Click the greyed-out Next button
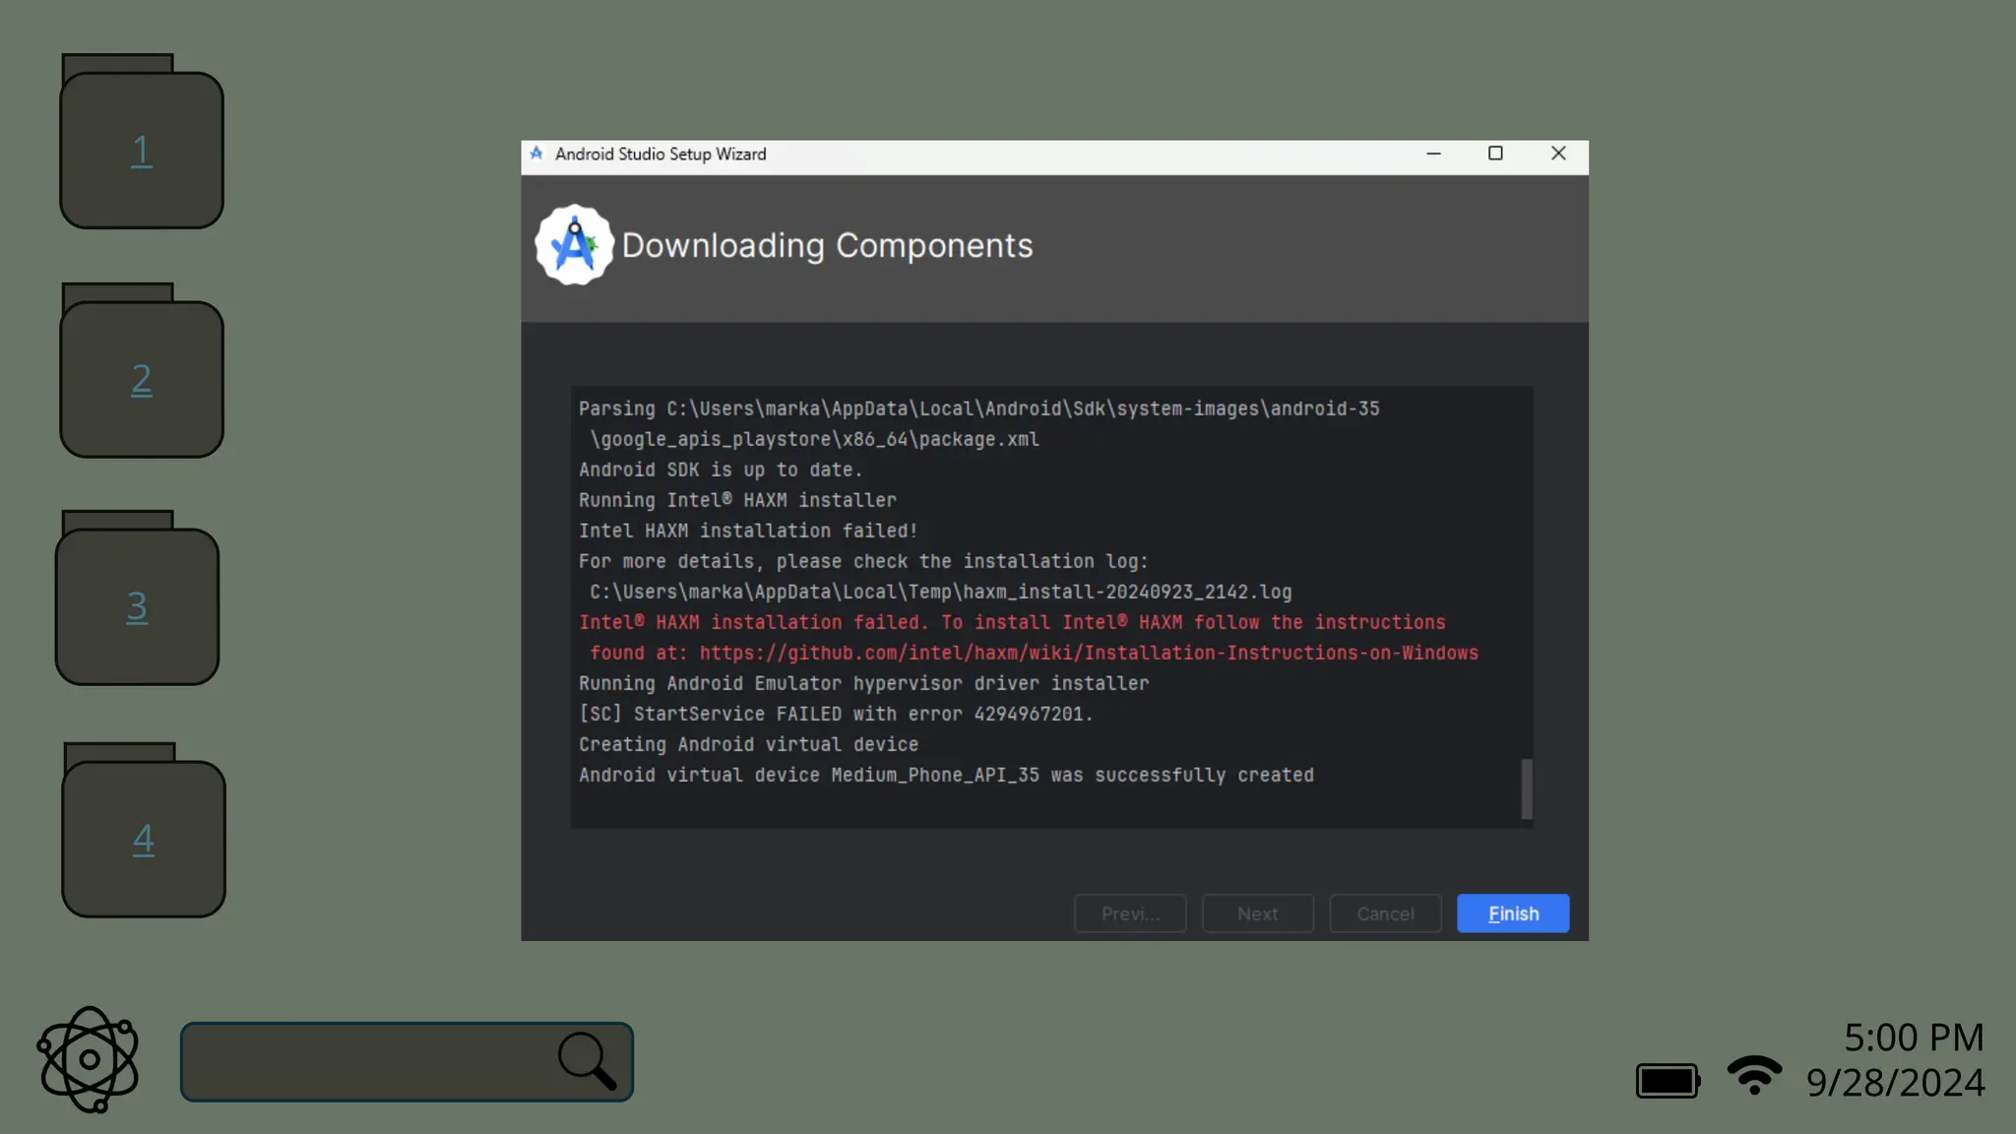Viewport: 2016px width, 1134px height. (1257, 913)
